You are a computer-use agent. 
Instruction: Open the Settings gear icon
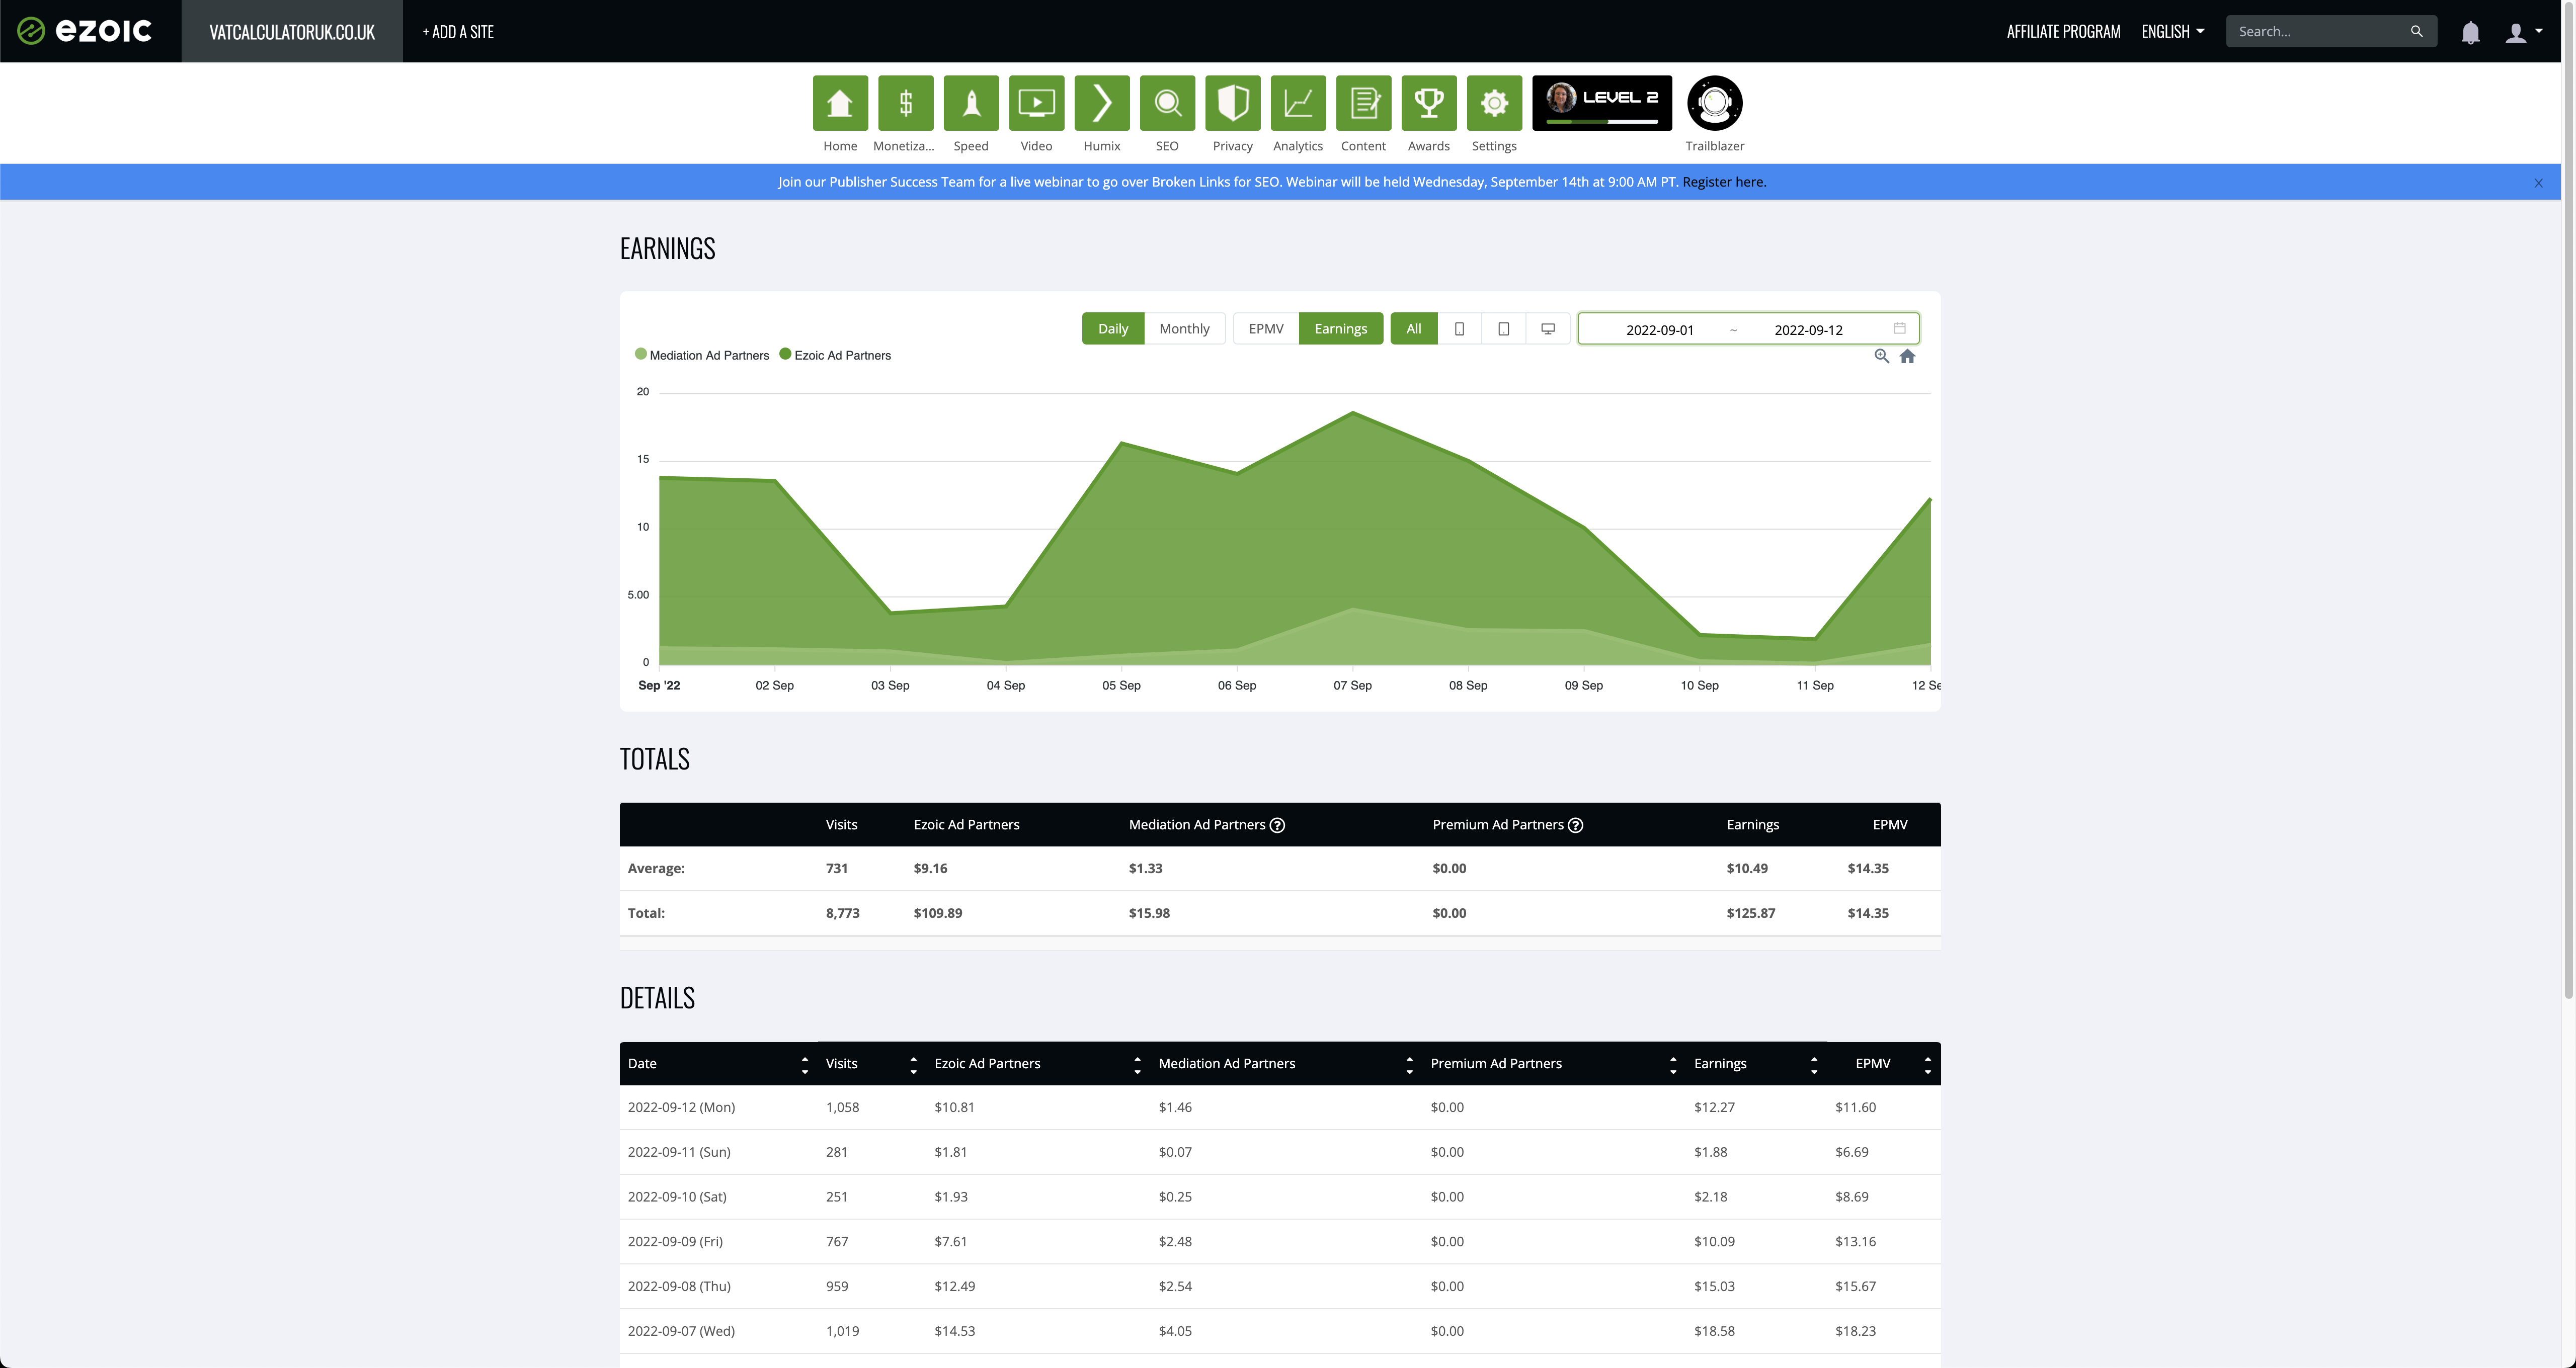pyautogui.click(x=1495, y=103)
